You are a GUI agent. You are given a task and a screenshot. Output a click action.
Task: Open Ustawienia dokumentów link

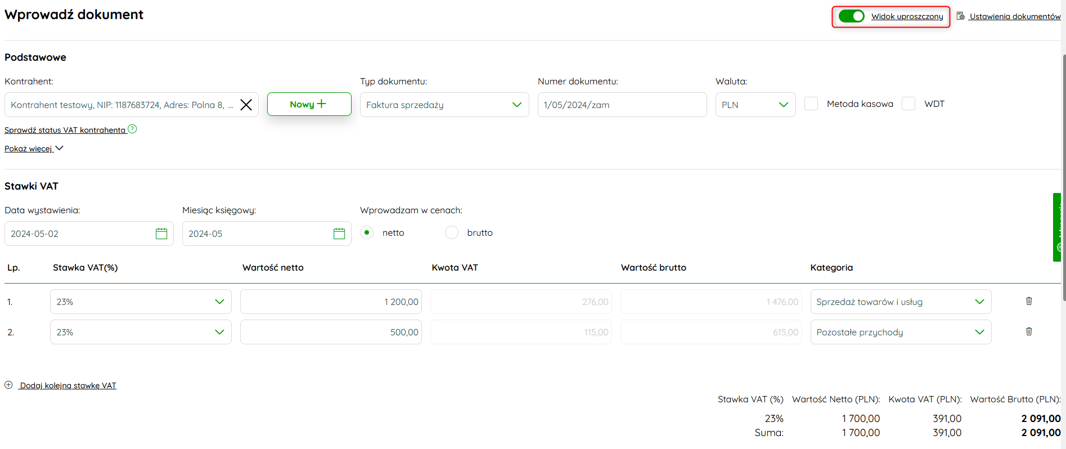[x=1009, y=16]
